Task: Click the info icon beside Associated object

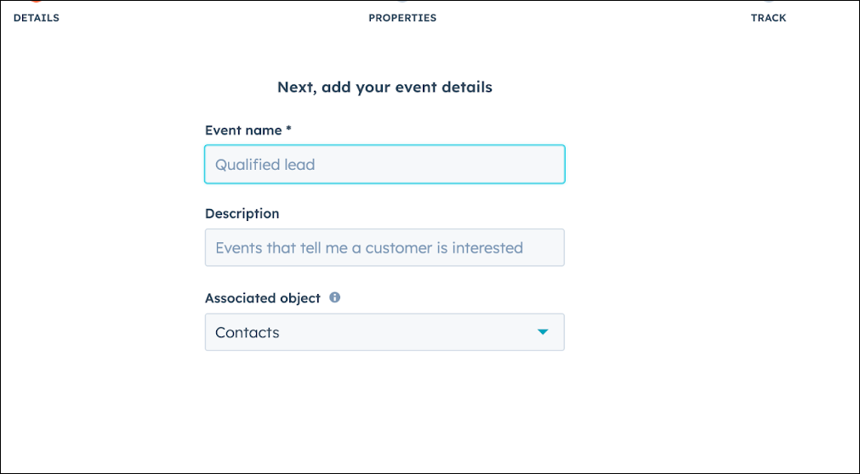Action: 334,297
